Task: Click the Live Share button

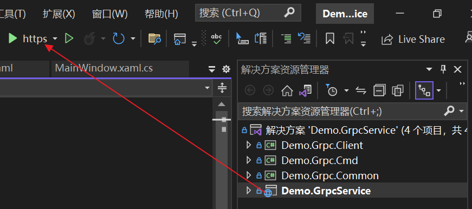Action: tap(413, 39)
